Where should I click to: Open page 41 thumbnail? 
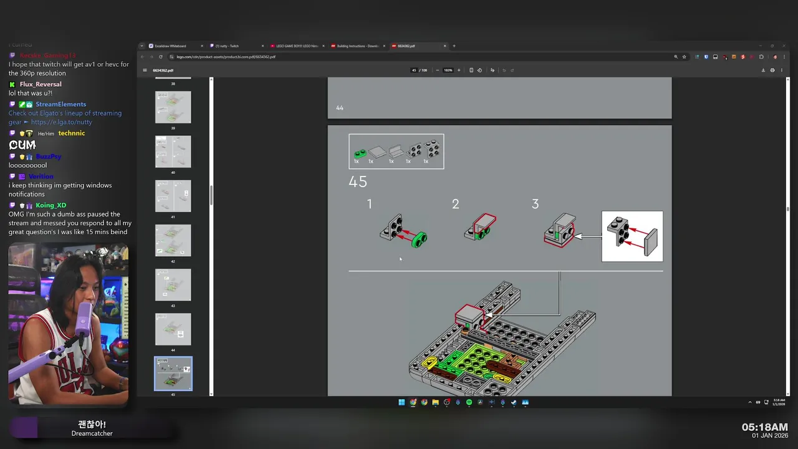tap(173, 196)
